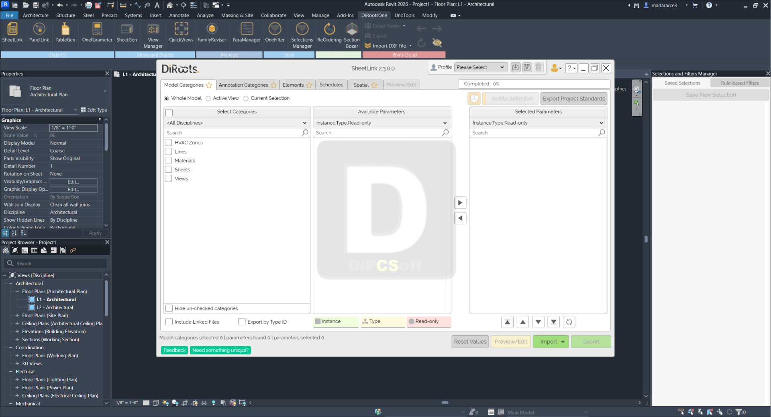
Task: Start the OneParameter tool
Action: pyautogui.click(x=97, y=32)
